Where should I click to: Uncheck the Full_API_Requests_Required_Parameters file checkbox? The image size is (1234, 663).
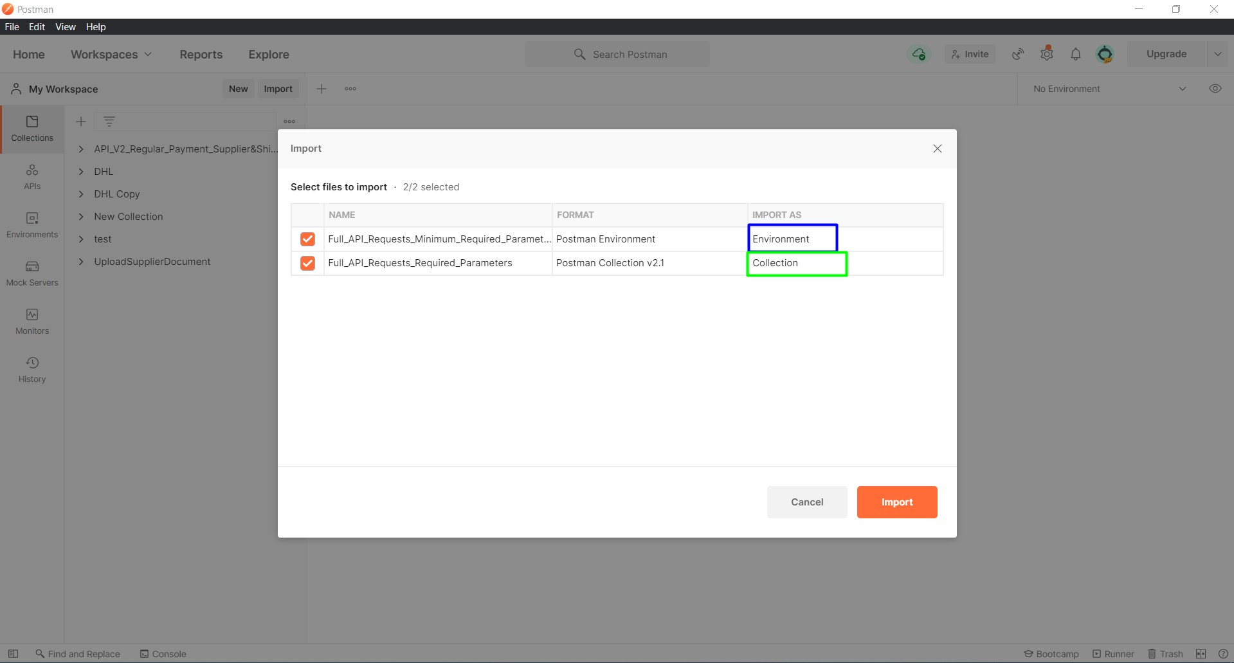click(307, 263)
